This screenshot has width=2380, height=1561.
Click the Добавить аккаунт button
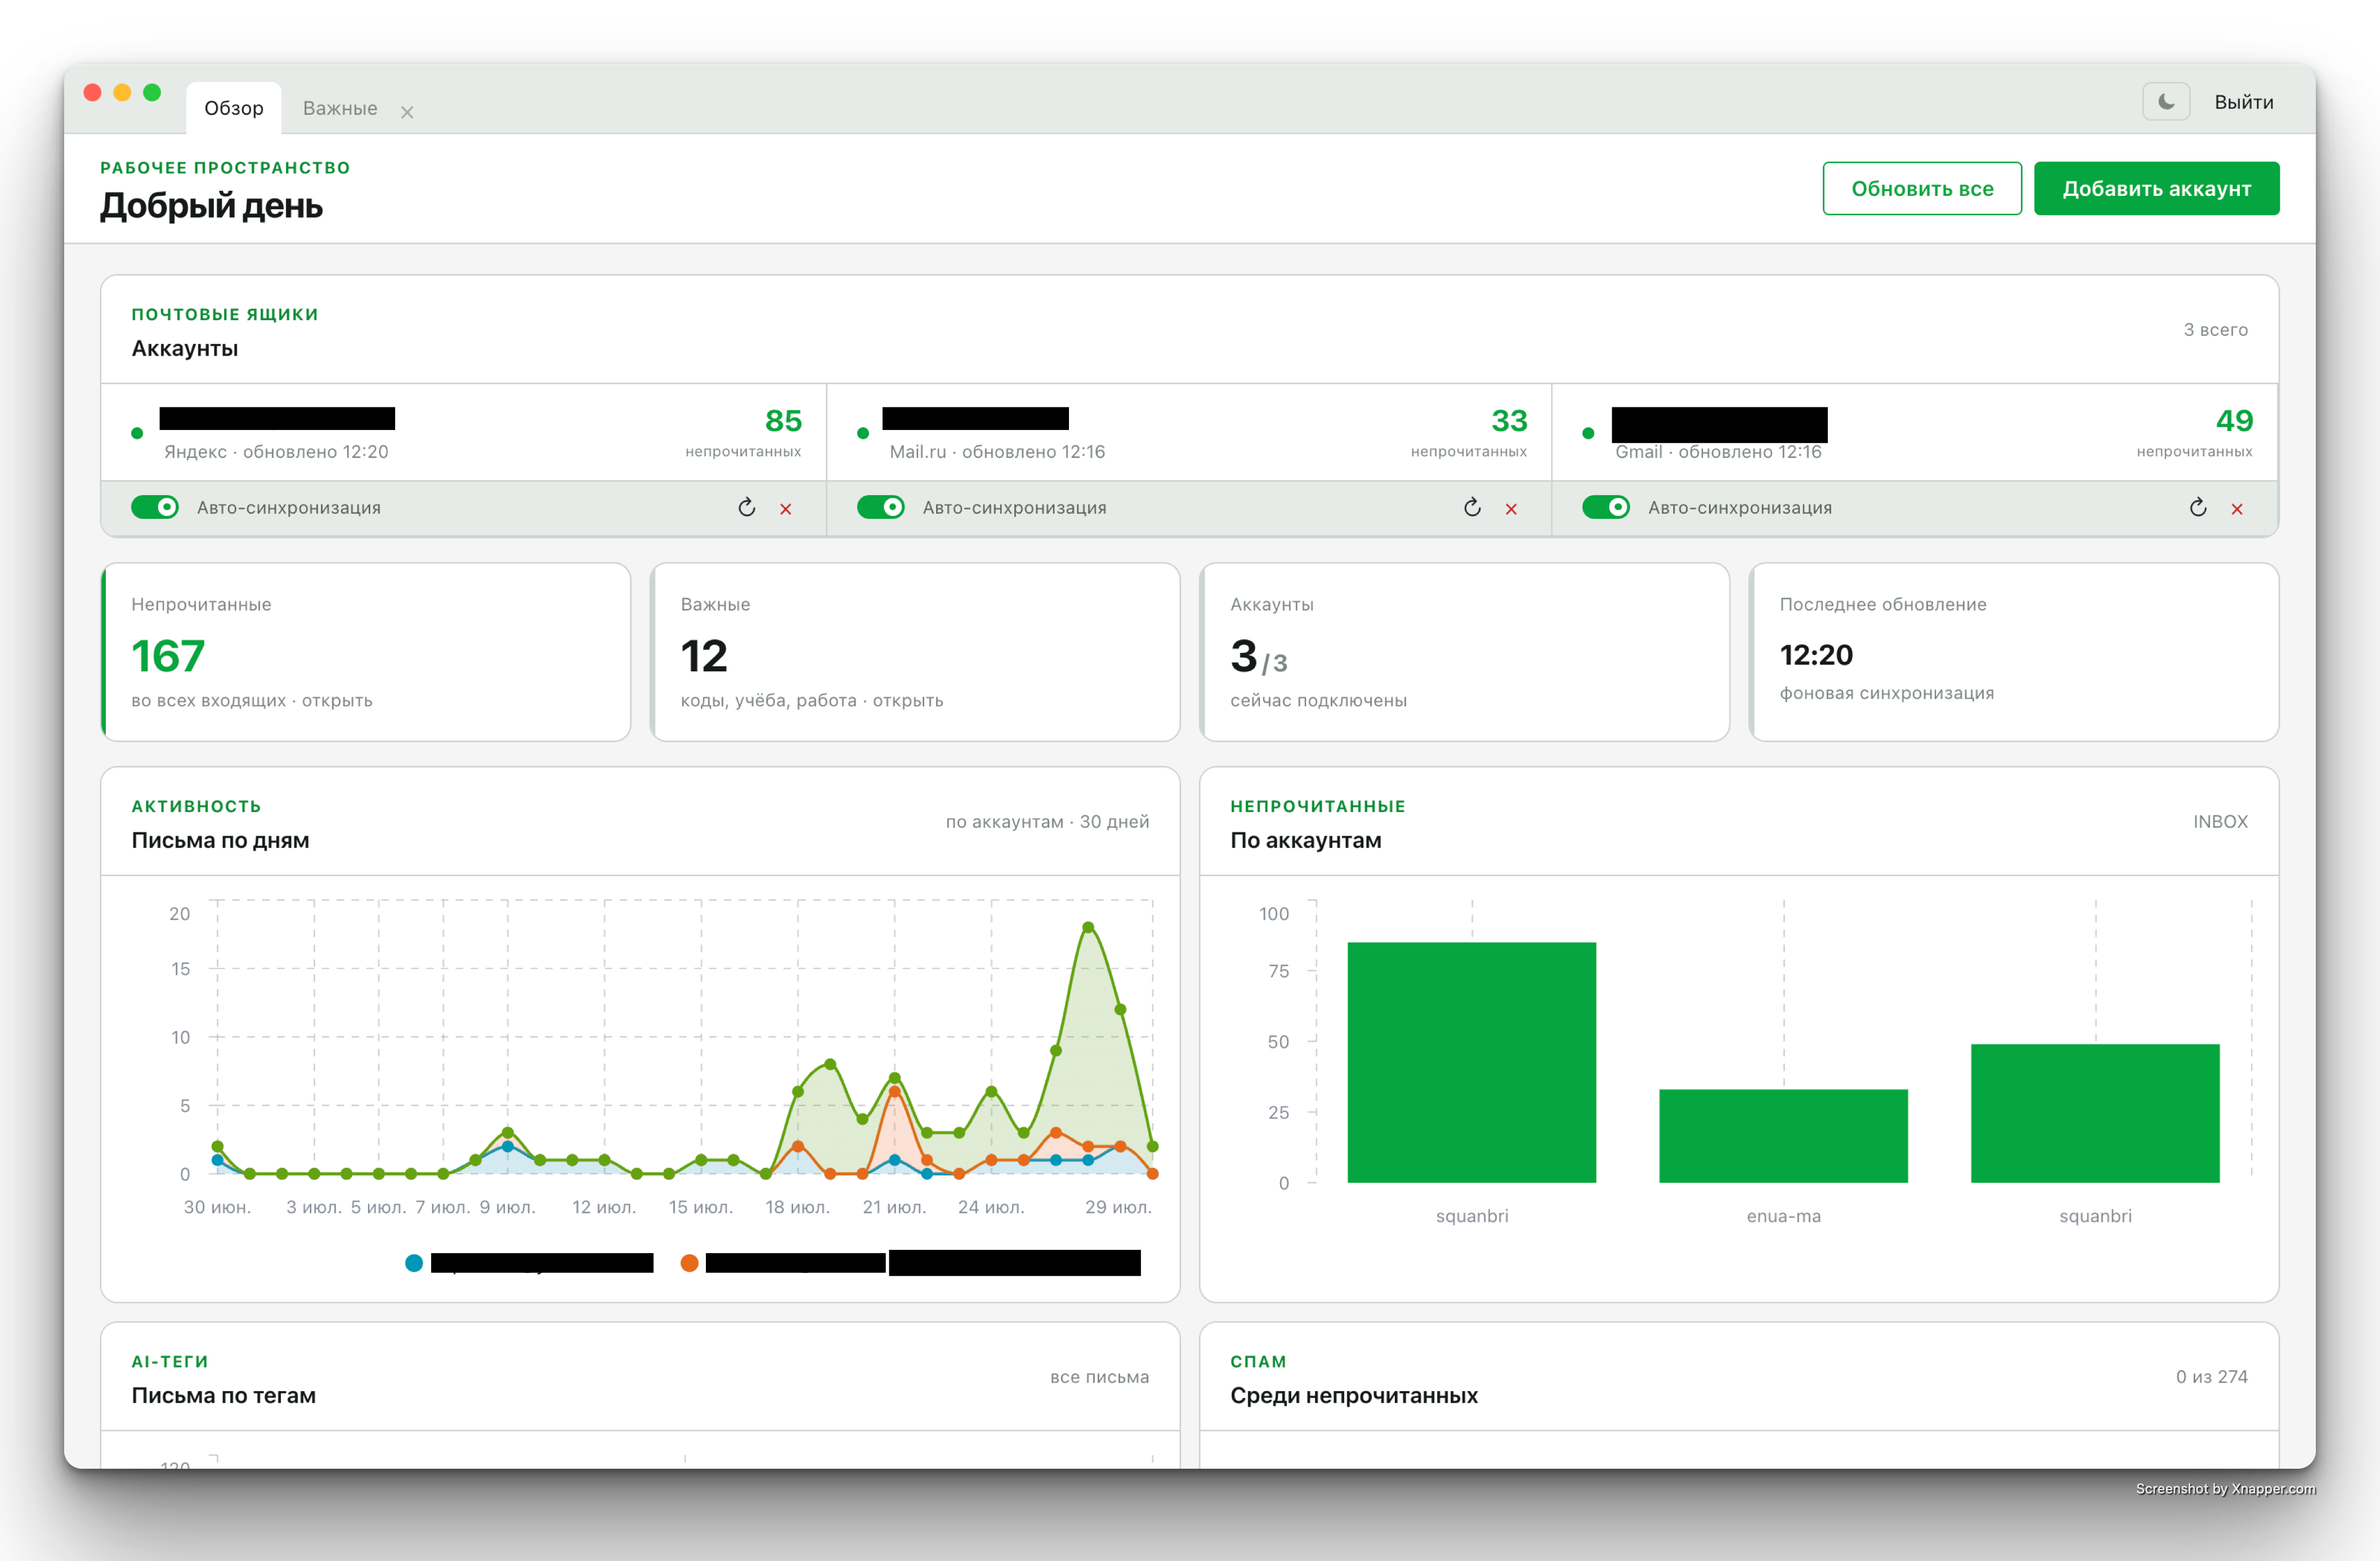pos(2156,188)
